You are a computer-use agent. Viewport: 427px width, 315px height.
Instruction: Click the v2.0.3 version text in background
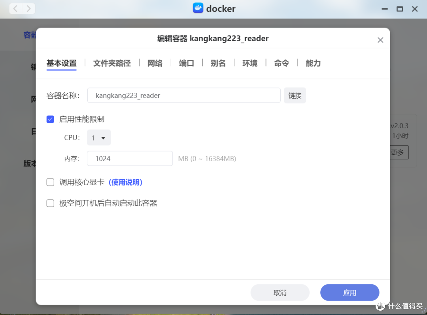[x=399, y=126]
